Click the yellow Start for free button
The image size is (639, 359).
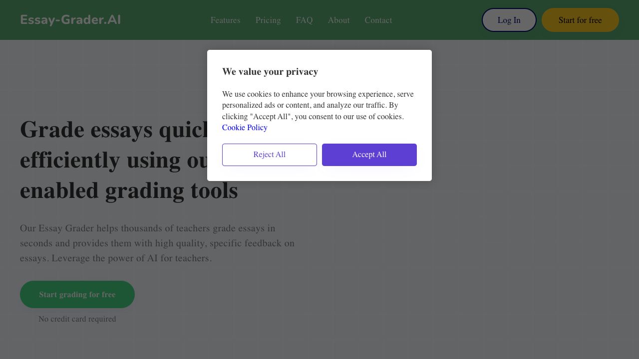pyautogui.click(x=580, y=20)
